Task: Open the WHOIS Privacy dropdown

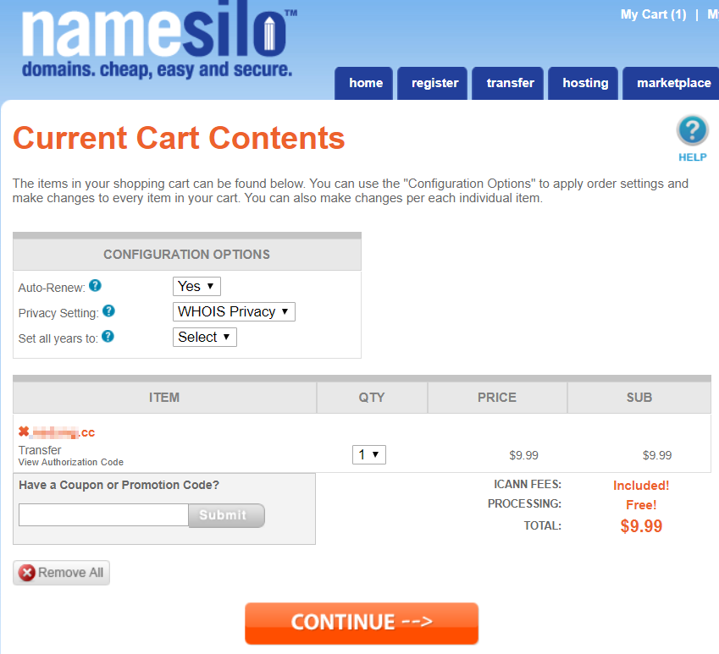Action: click(234, 312)
